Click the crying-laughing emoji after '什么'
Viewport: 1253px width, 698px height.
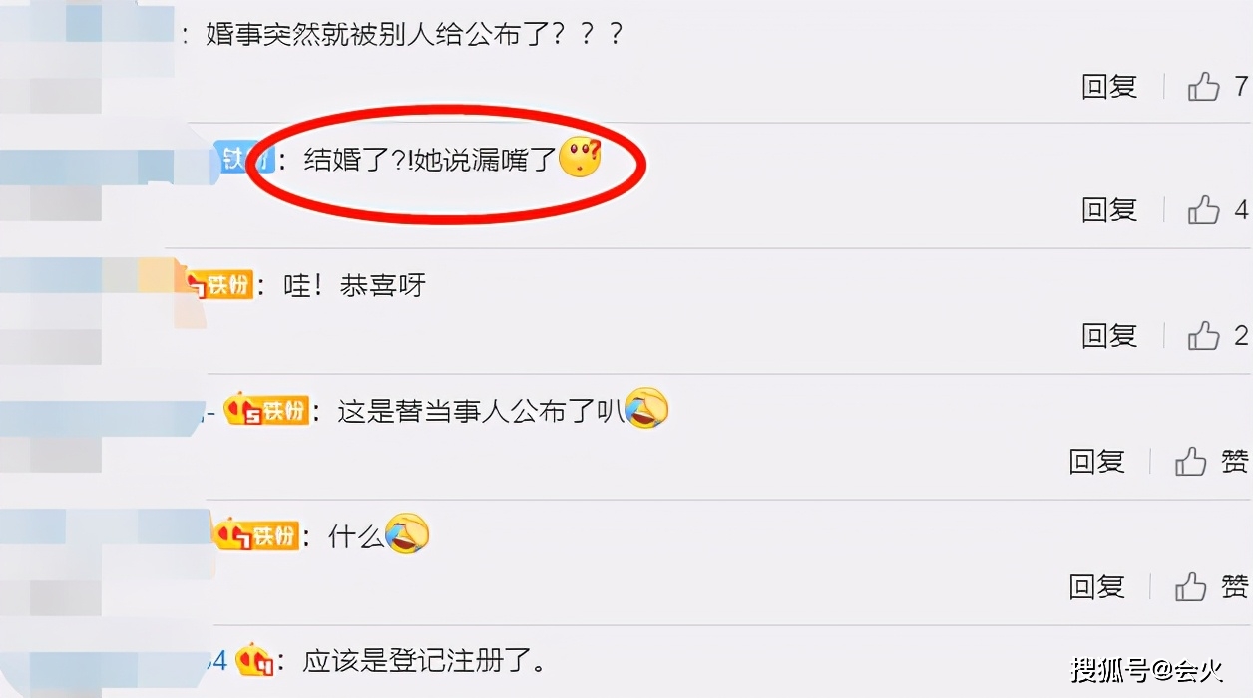coord(407,533)
